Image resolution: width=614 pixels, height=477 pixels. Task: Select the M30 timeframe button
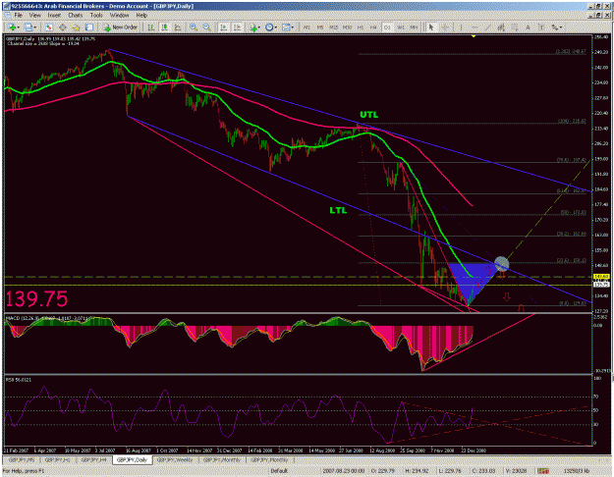pyautogui.click(x=347, y=27)
